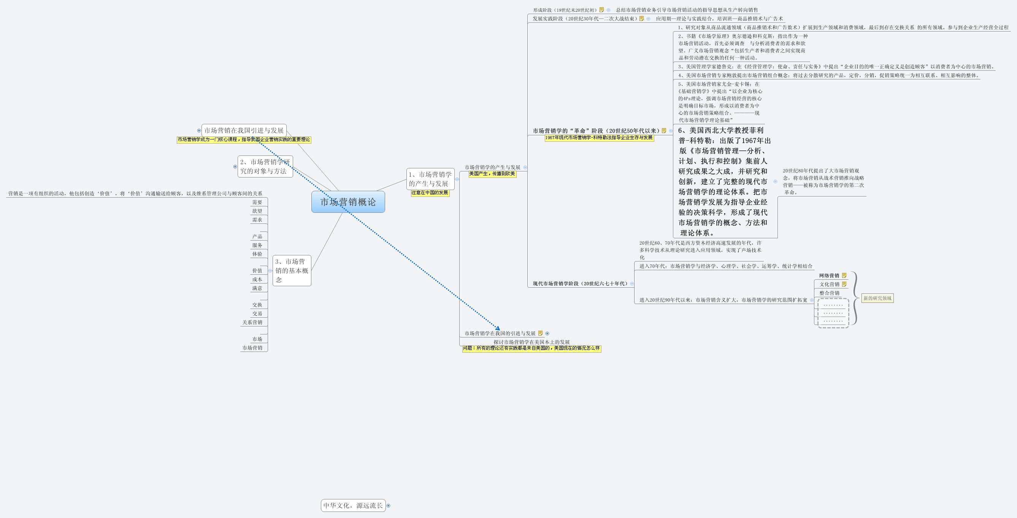Open the 网络营销 note icon
The width and height of the screenshot is (1017, 518).
point(844,276)
